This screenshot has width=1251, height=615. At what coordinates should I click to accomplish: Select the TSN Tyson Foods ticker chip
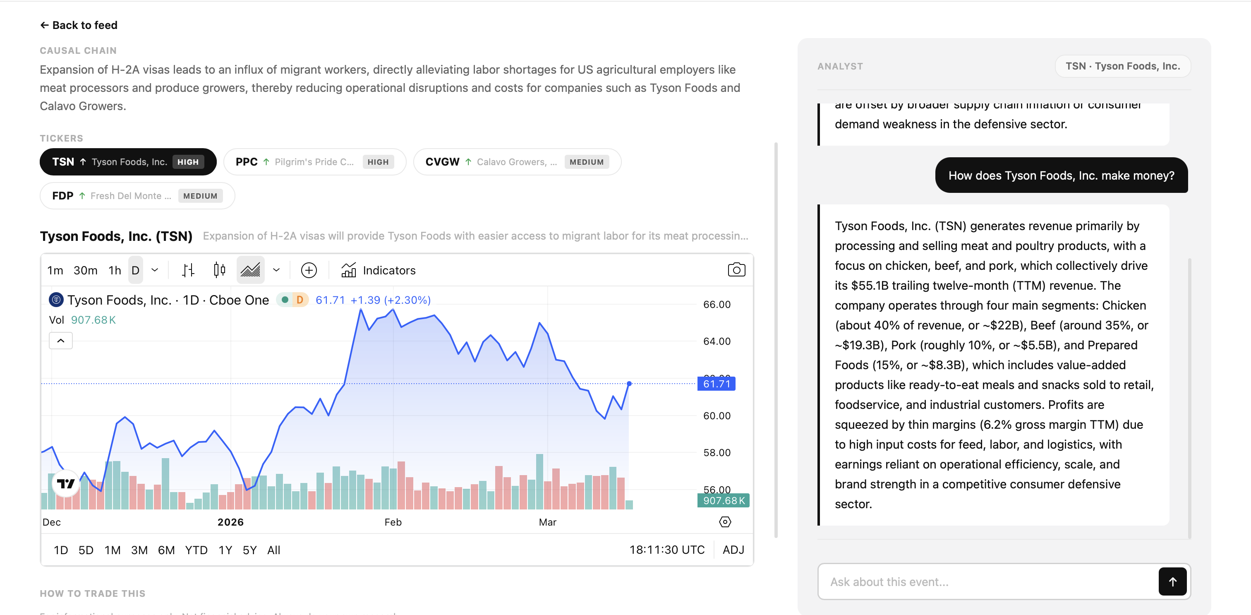point(128,162)
